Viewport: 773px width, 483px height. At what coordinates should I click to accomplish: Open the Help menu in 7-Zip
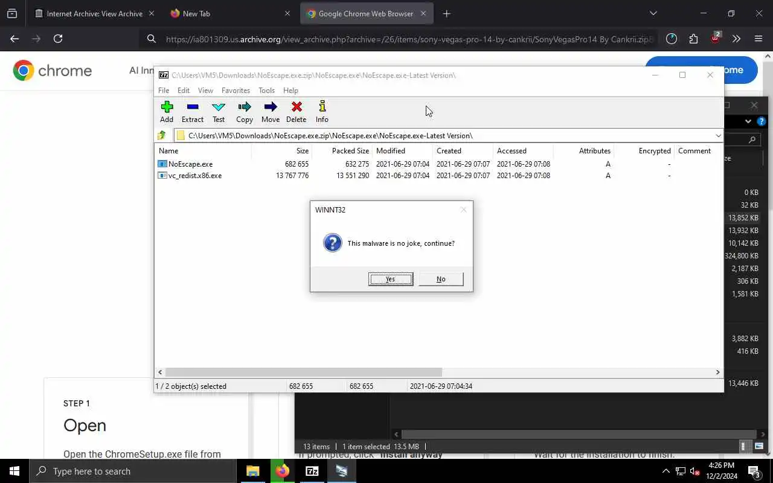tap(290, 91)
